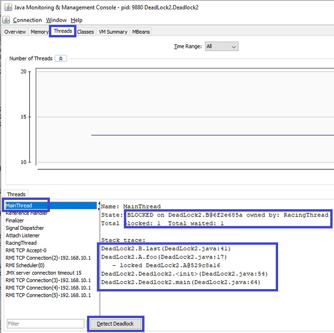
Task: Select RMI TCP Connection(5) thread
Action: click(51, 295)
